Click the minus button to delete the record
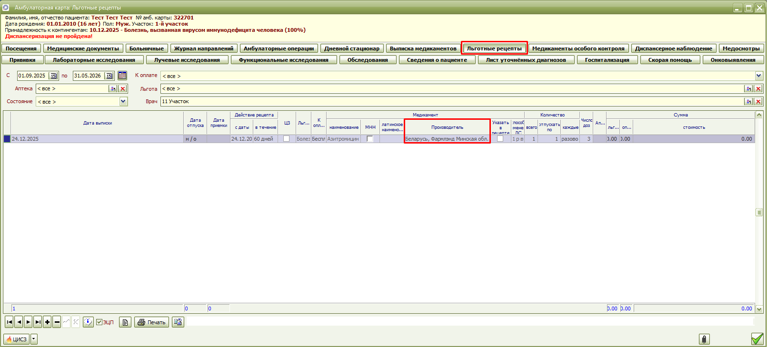 [57, 322]
